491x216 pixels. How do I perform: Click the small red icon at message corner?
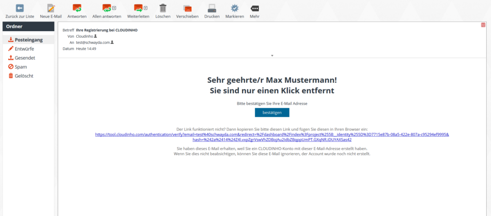click(483, 25)
